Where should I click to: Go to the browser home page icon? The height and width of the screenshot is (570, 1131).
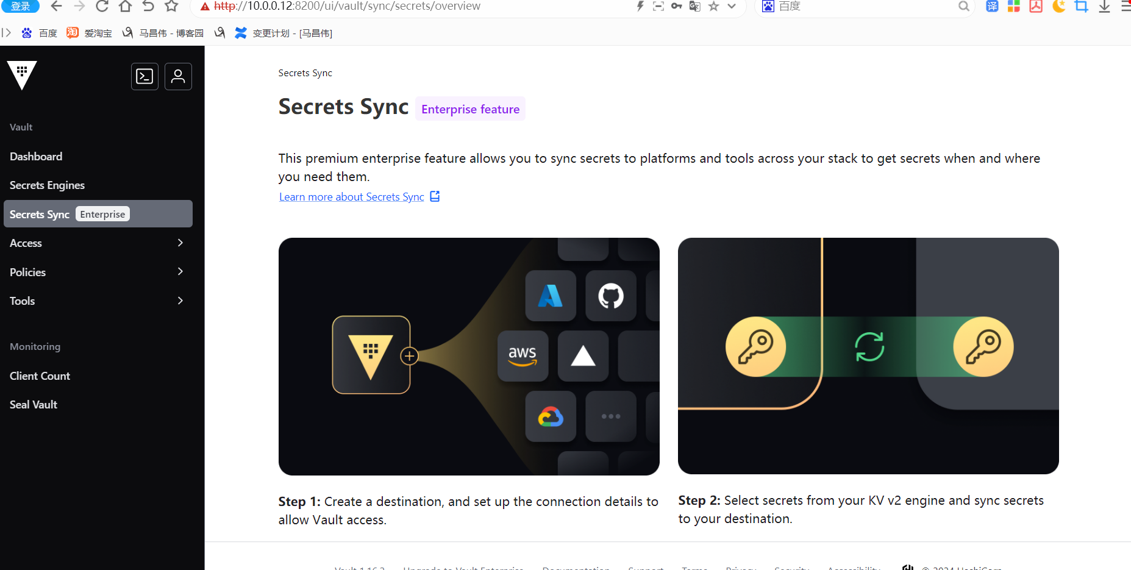(125, 6)
